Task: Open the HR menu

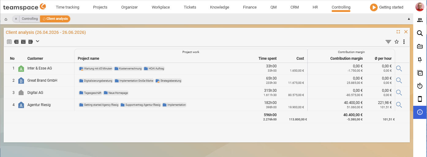Action: pyautogui.click(x=315, y=7)
